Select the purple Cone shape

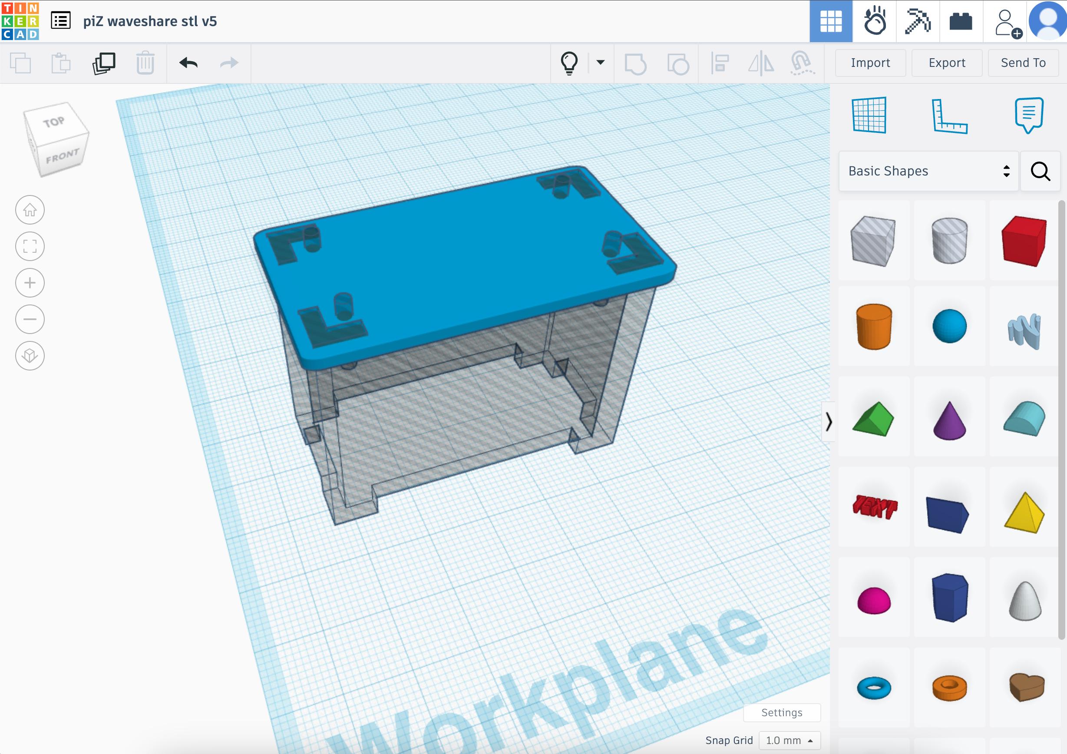click(x=949, y=420)
